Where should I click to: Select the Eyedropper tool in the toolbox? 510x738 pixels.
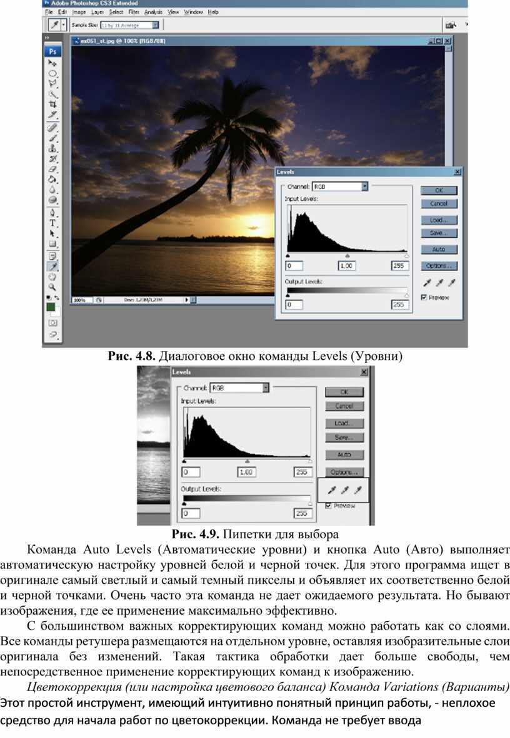point(52,267)
